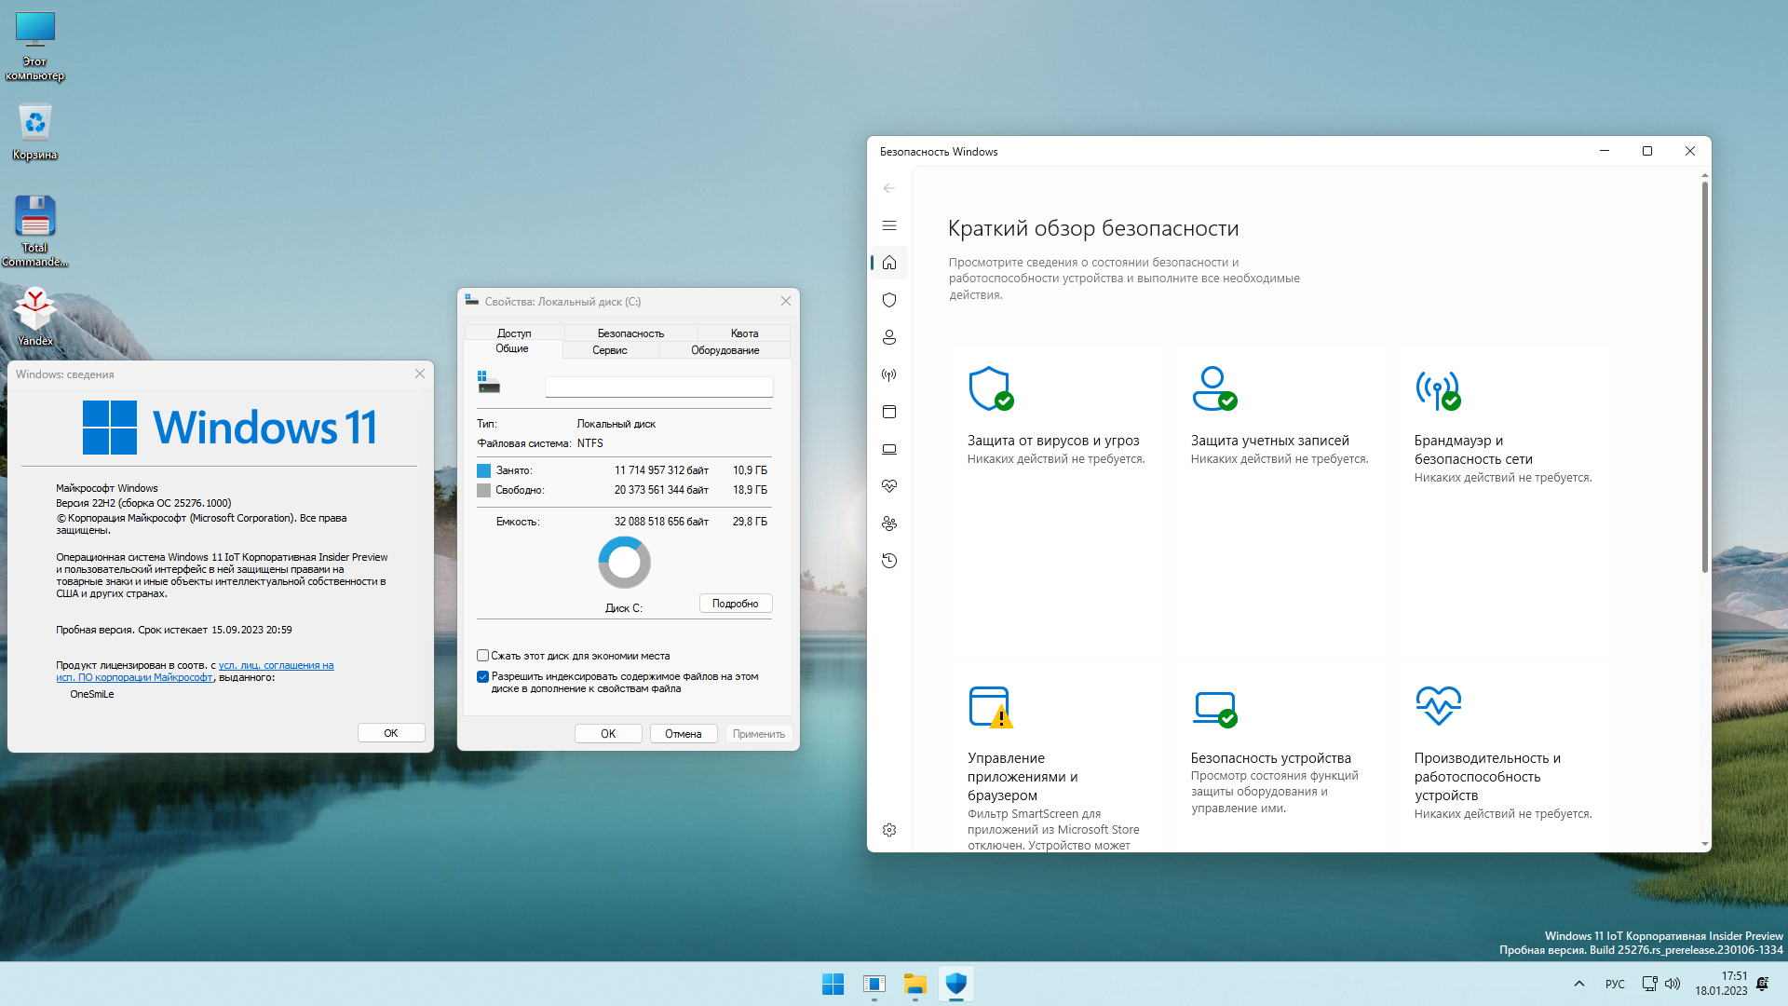Open Firewall & network antenna icon in sidebar

tap(889, 374)
